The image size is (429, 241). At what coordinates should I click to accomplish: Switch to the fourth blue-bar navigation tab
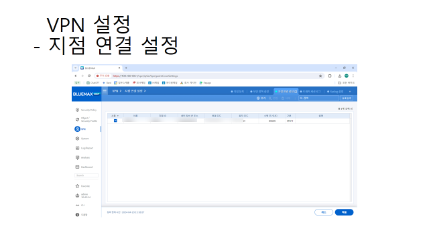click(x=310, y=92)
